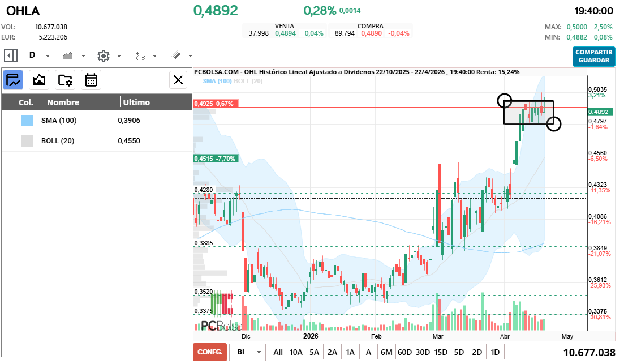624x364 pixels.
Task: Open chart settings gear icon
Action: [x=104, y=55]
